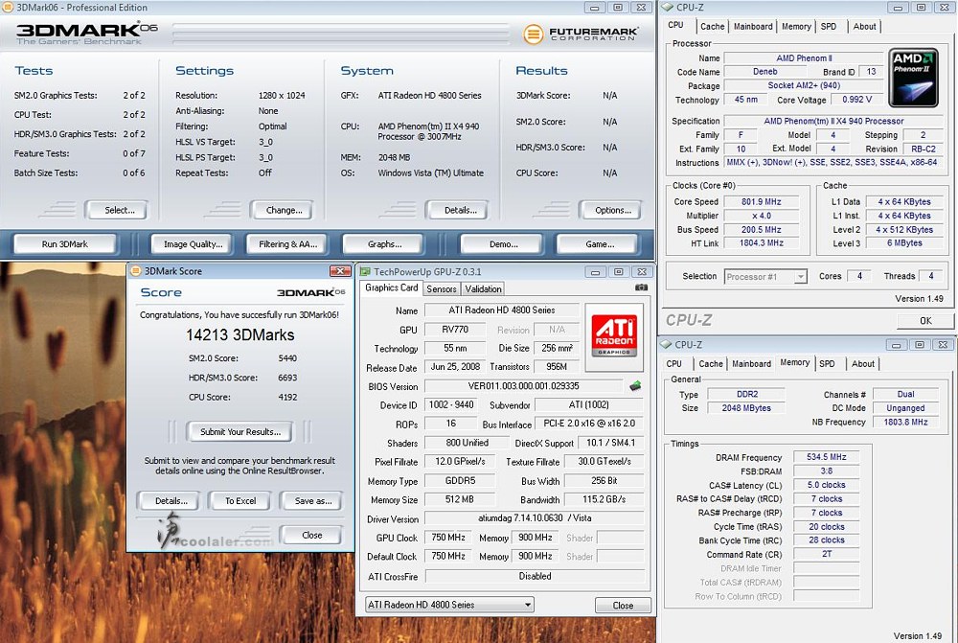
Task: Click Save as... in the score dialog
Action: 313,501
